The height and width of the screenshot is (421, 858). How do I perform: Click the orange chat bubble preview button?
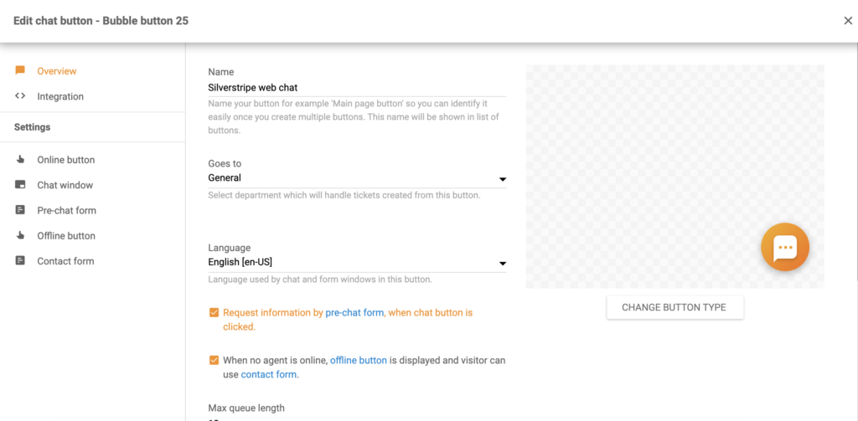tap(784, 248)
